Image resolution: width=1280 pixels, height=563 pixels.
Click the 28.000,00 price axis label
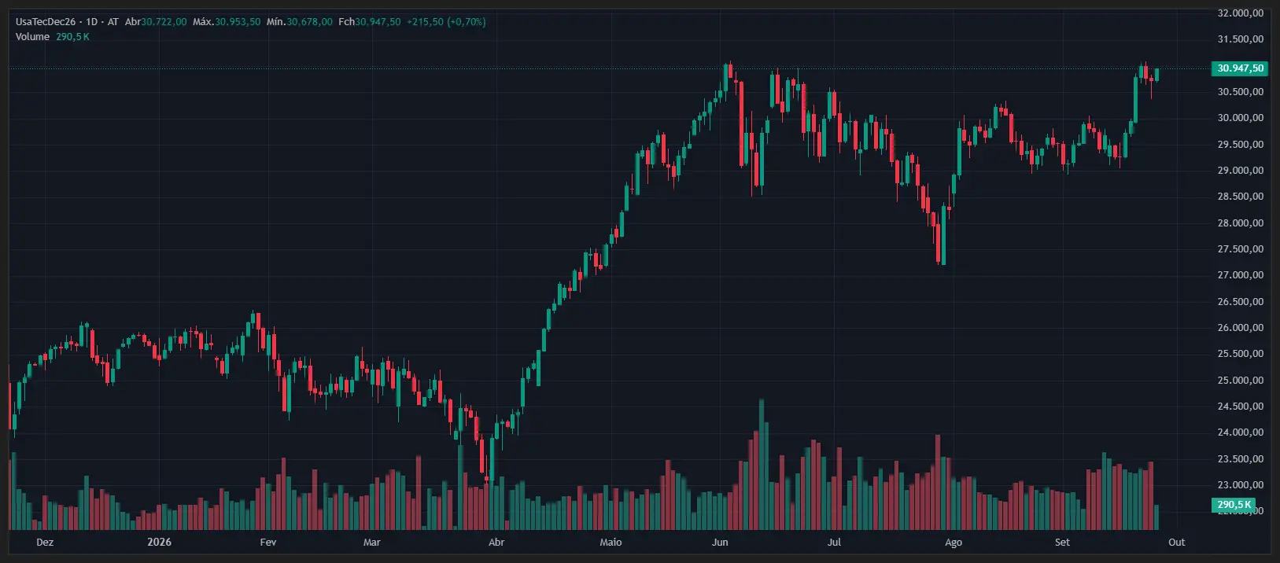(1241, 223)
